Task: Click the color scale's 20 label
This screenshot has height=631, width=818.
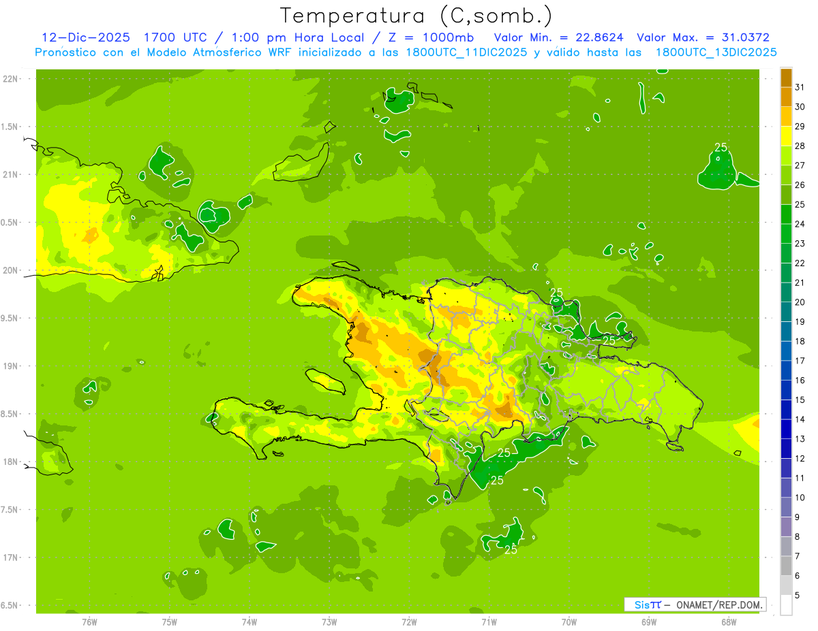Action: pos(800,302)
